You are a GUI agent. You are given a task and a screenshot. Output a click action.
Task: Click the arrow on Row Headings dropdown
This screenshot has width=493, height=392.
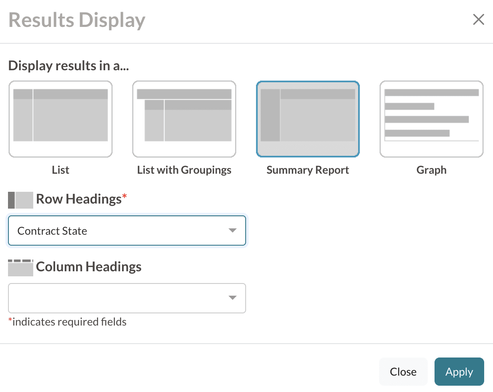coord(232,230)
